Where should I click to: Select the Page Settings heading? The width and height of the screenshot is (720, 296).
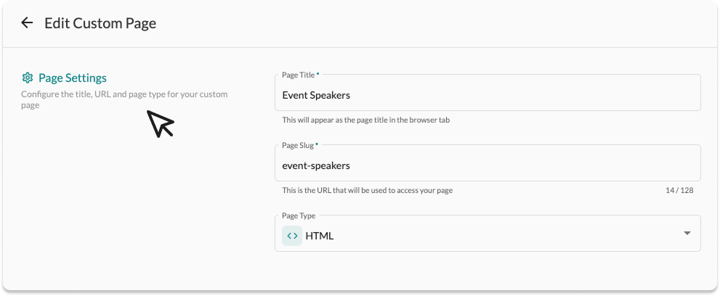tap(72, 78)
